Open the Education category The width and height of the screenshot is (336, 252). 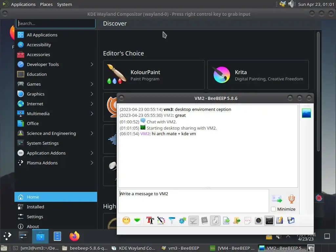tap(56, 74)
